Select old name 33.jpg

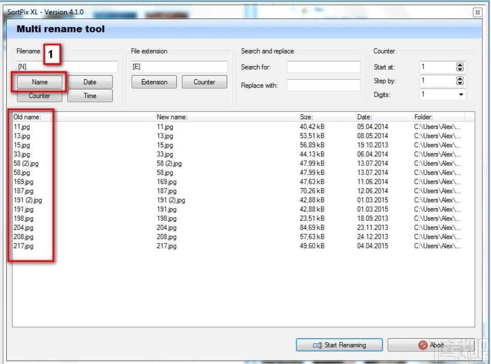(x=22, y=154)
